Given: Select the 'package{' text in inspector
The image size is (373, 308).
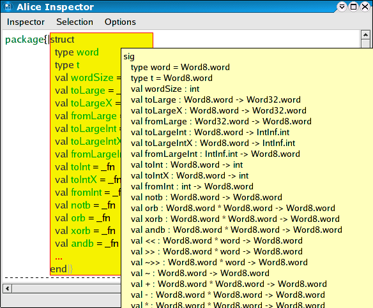Looking at the screenshot, I should (26, 40).
